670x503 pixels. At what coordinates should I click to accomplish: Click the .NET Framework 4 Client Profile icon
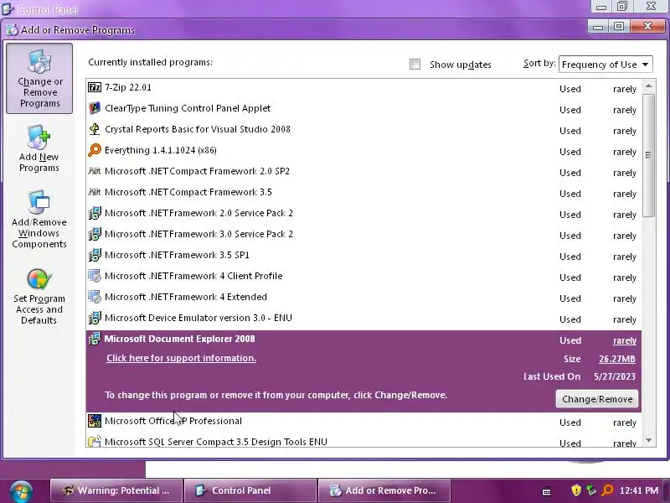95,276
